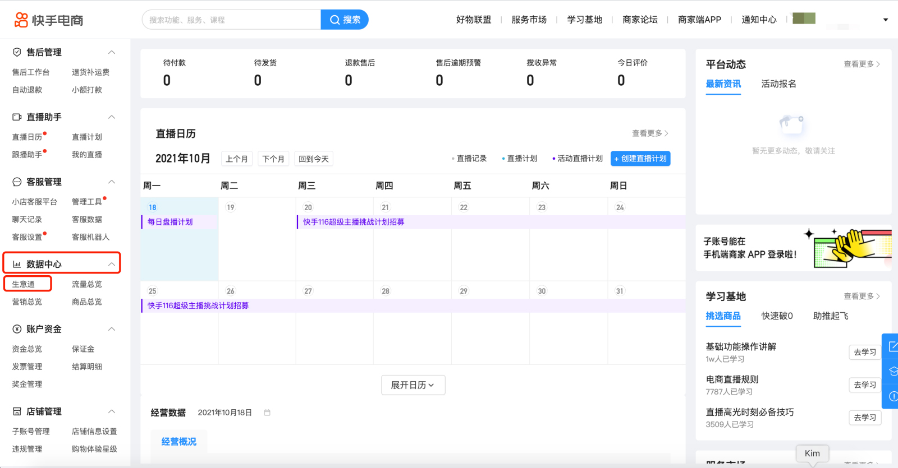Screen dimensions: 898x468
Task: Switch to 活动报名 tab
Action: [x=778, y=84]
